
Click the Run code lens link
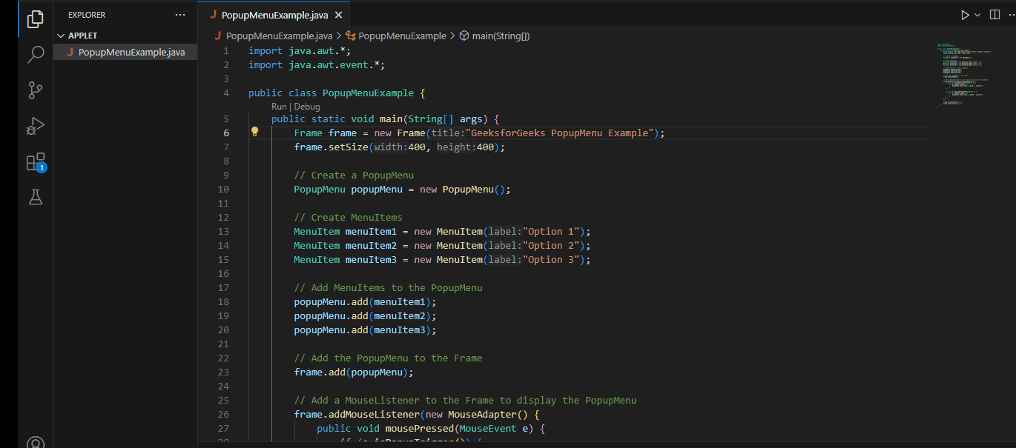pos(279,107)
